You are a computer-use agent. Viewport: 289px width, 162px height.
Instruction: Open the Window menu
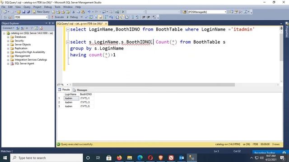[x=68, y=7]
